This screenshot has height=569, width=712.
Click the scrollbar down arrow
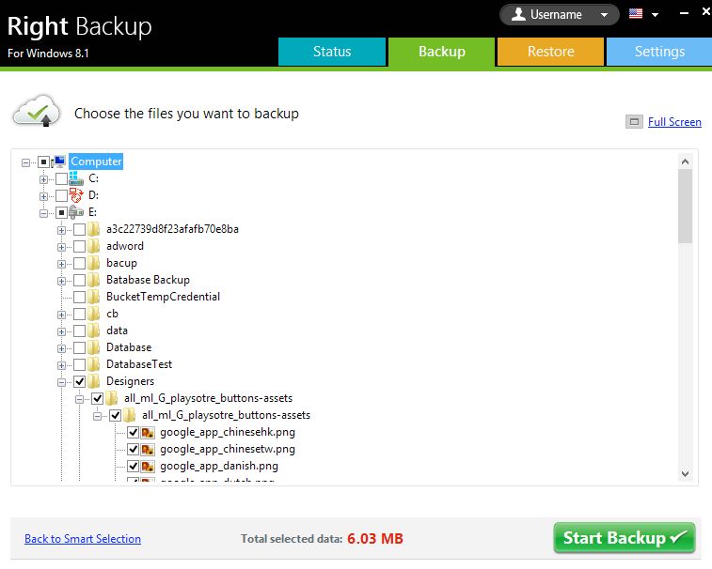(x=686, y=474)
